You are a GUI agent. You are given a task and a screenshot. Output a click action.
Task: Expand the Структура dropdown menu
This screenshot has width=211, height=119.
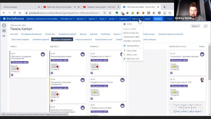tap(124, 19)
